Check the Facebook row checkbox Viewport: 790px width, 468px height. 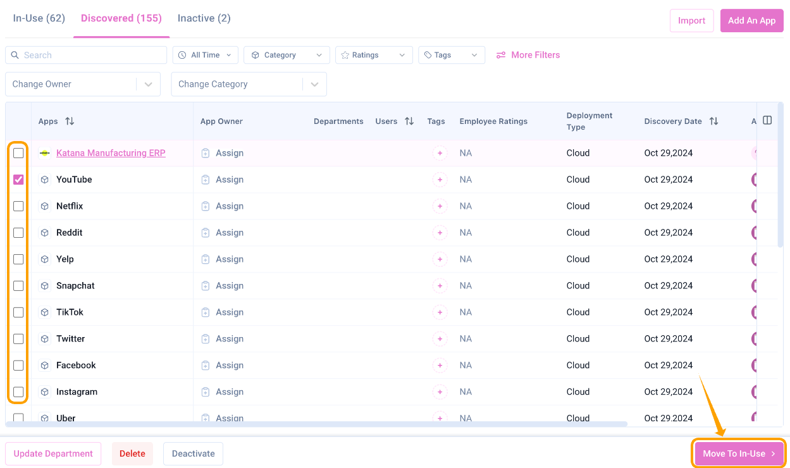pyautogui.click(x=18, y=366)
